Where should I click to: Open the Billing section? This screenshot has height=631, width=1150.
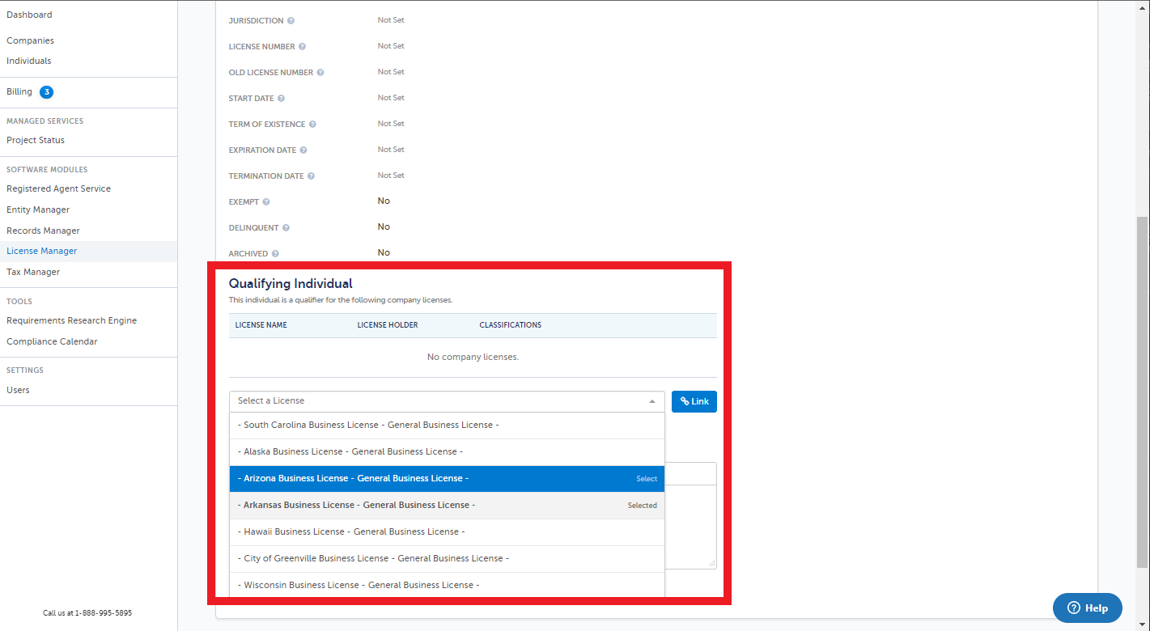pos(19,91)
